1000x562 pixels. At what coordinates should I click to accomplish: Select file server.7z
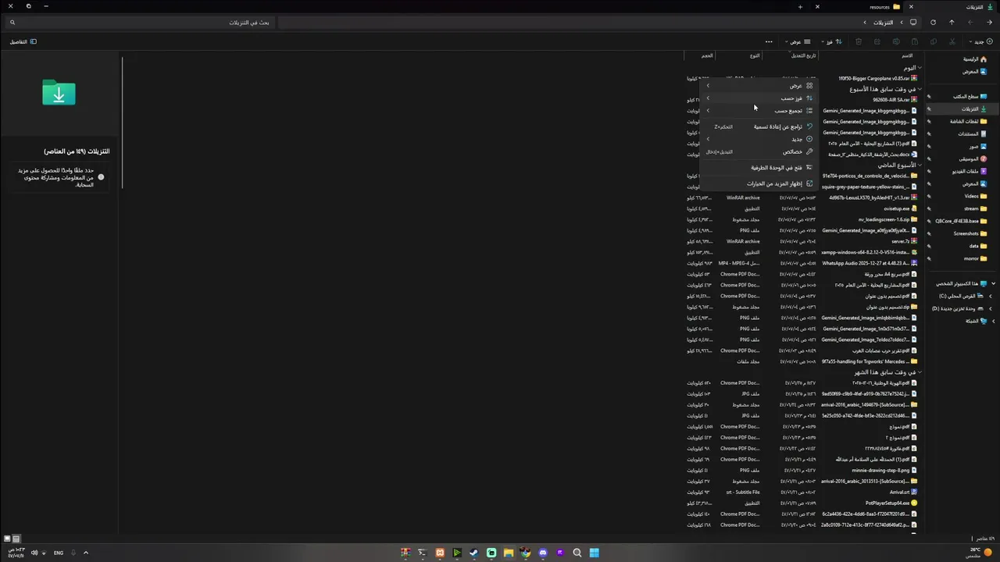(904, 241)
